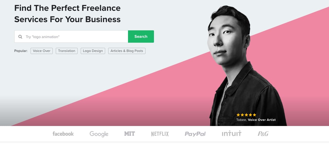Focus the "logo animation" search field
This screenshot has width=329, height=144.
click(x=71, y=37)
